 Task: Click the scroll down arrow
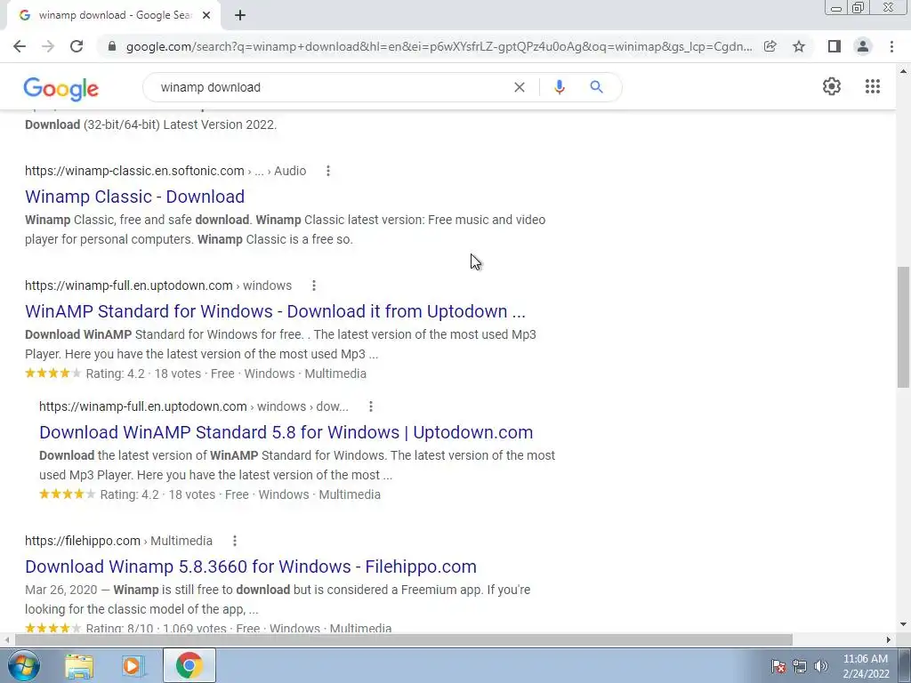tap(903, 625)
